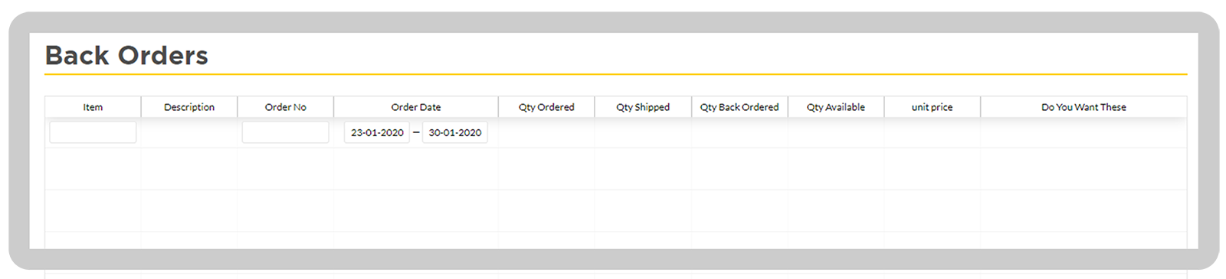
Task: Sort by the Item column header
Action: point(93,107)
